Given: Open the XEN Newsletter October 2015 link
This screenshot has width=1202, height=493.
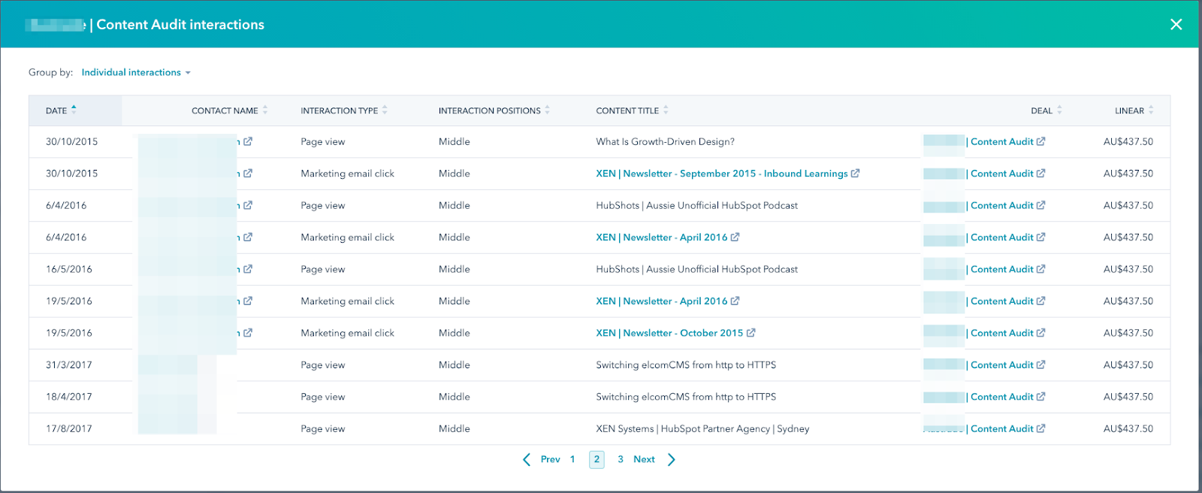Looking at the screenshot, I should coord(669,333).
